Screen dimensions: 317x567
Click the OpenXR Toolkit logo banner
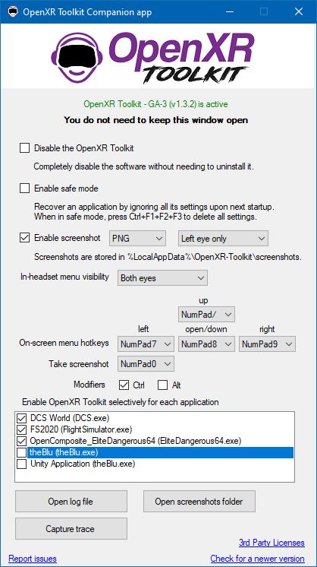pyautogui.click(x=153, y=56)
